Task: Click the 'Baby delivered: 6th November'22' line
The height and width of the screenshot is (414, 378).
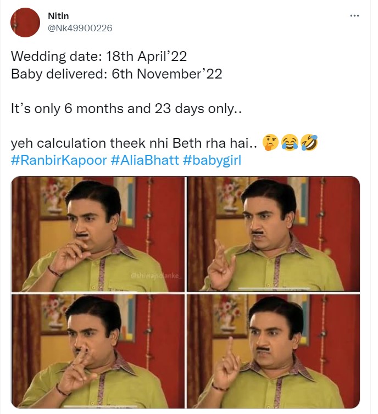Action: (x=116, y=74)
